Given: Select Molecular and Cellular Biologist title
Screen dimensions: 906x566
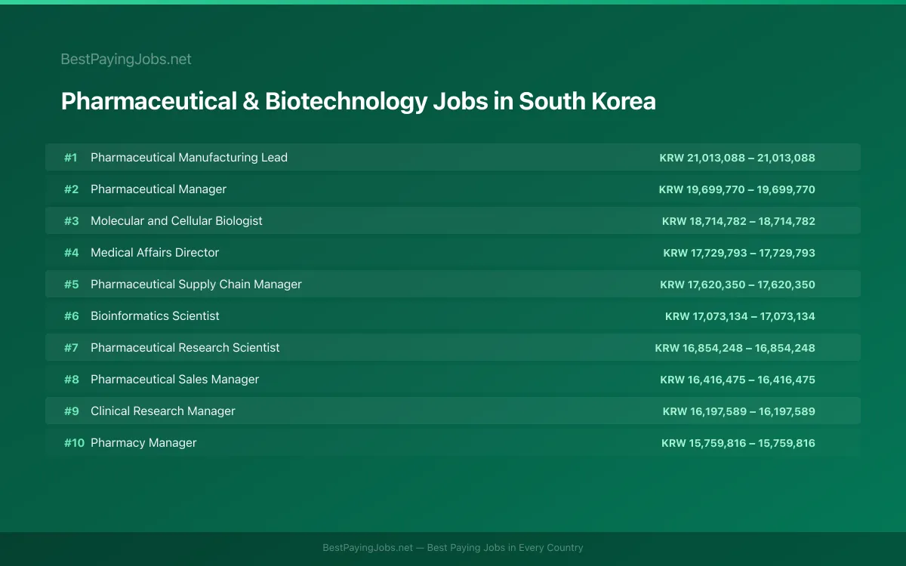Looking at the screenshot, I should point(177,221).
